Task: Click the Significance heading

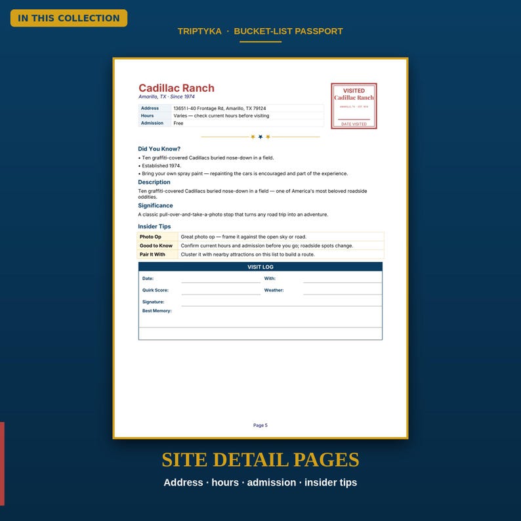Action: 156,205
